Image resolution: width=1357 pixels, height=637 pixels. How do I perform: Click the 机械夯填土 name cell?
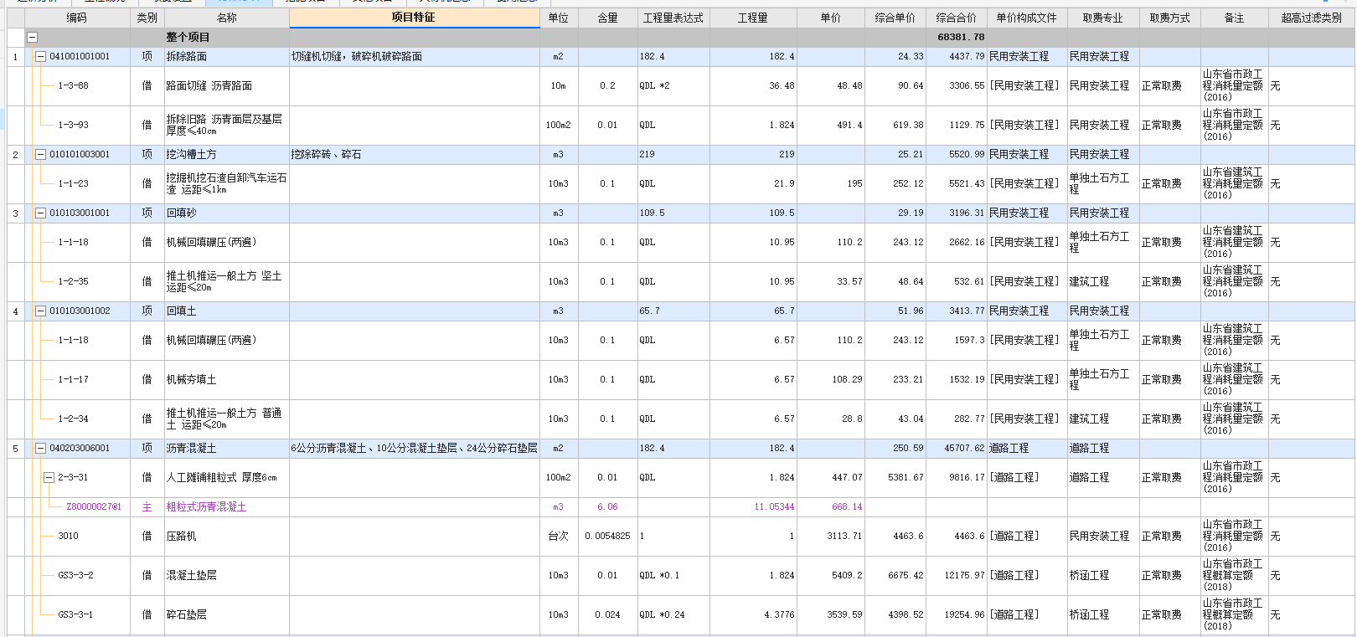[226, 379]
